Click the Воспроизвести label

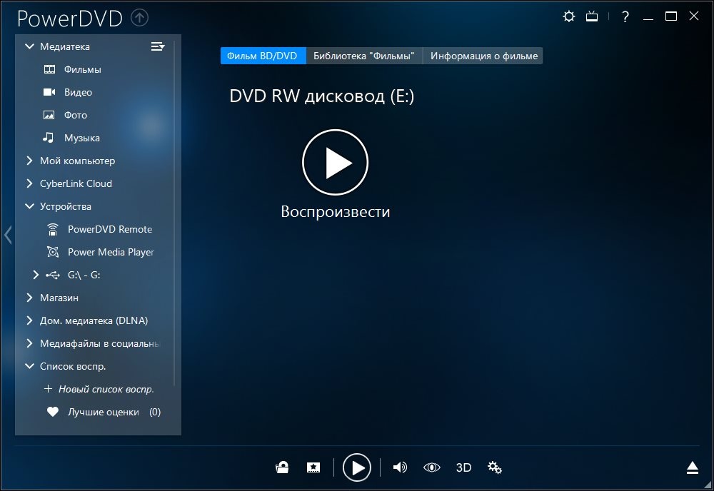click(336, 211)
